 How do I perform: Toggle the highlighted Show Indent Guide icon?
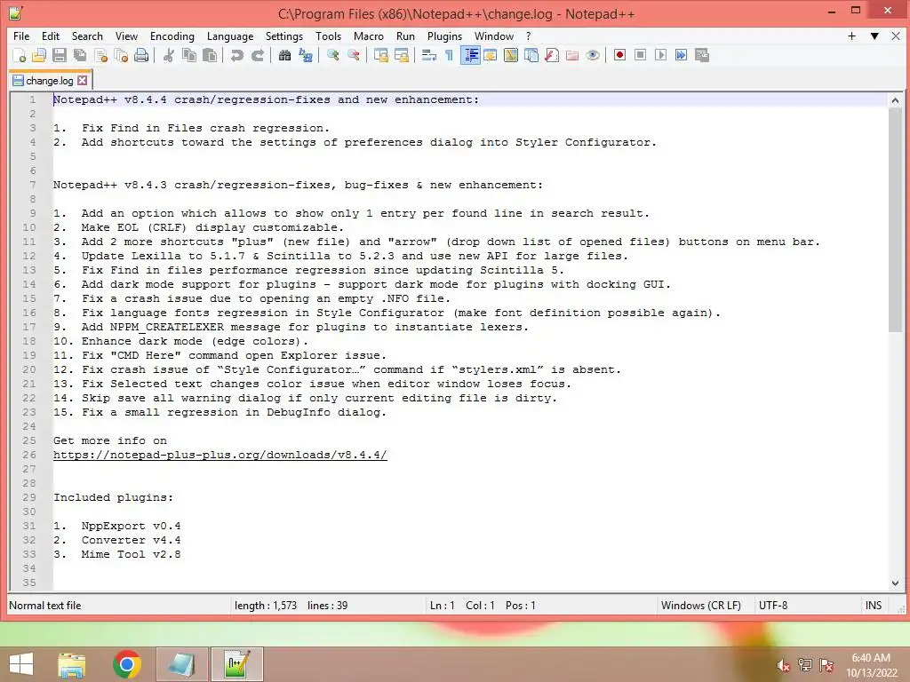tap(470, 56)
